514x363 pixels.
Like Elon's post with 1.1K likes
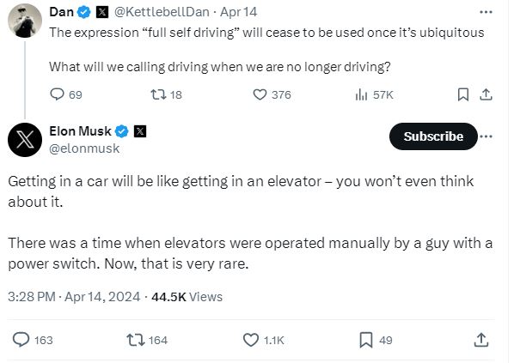tap(264, 340)
